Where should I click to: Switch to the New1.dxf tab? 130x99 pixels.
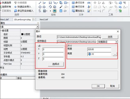tap(5, 20)
